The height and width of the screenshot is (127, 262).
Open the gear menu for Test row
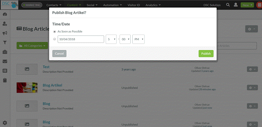tap(252, 69)
